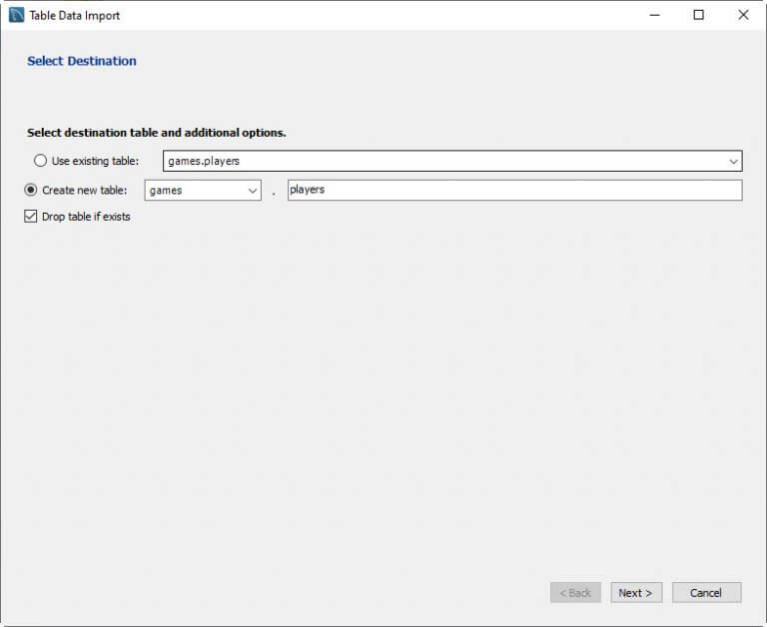Maximize the Table Data Import window
This screenshot has height=627, width=767.
(x=698, y=15)
